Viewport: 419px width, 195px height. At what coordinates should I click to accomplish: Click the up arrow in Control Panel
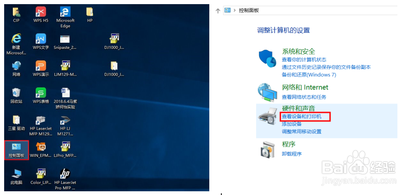coord(218,11)
